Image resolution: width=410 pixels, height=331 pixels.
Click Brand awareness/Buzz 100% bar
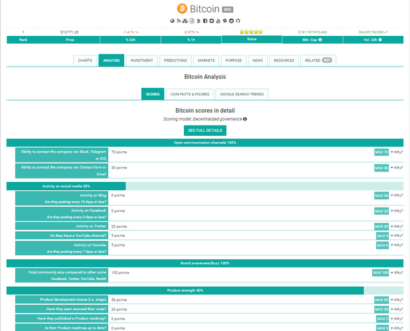click(x=205, y=263)
